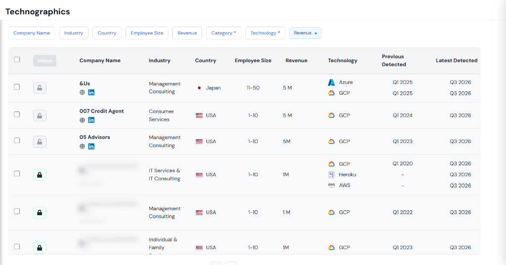Open 007 Credit Agent LinkedIn icon
Image resolution: width=506 pixels, height=265 pixels.
click(x=91, y=120)
